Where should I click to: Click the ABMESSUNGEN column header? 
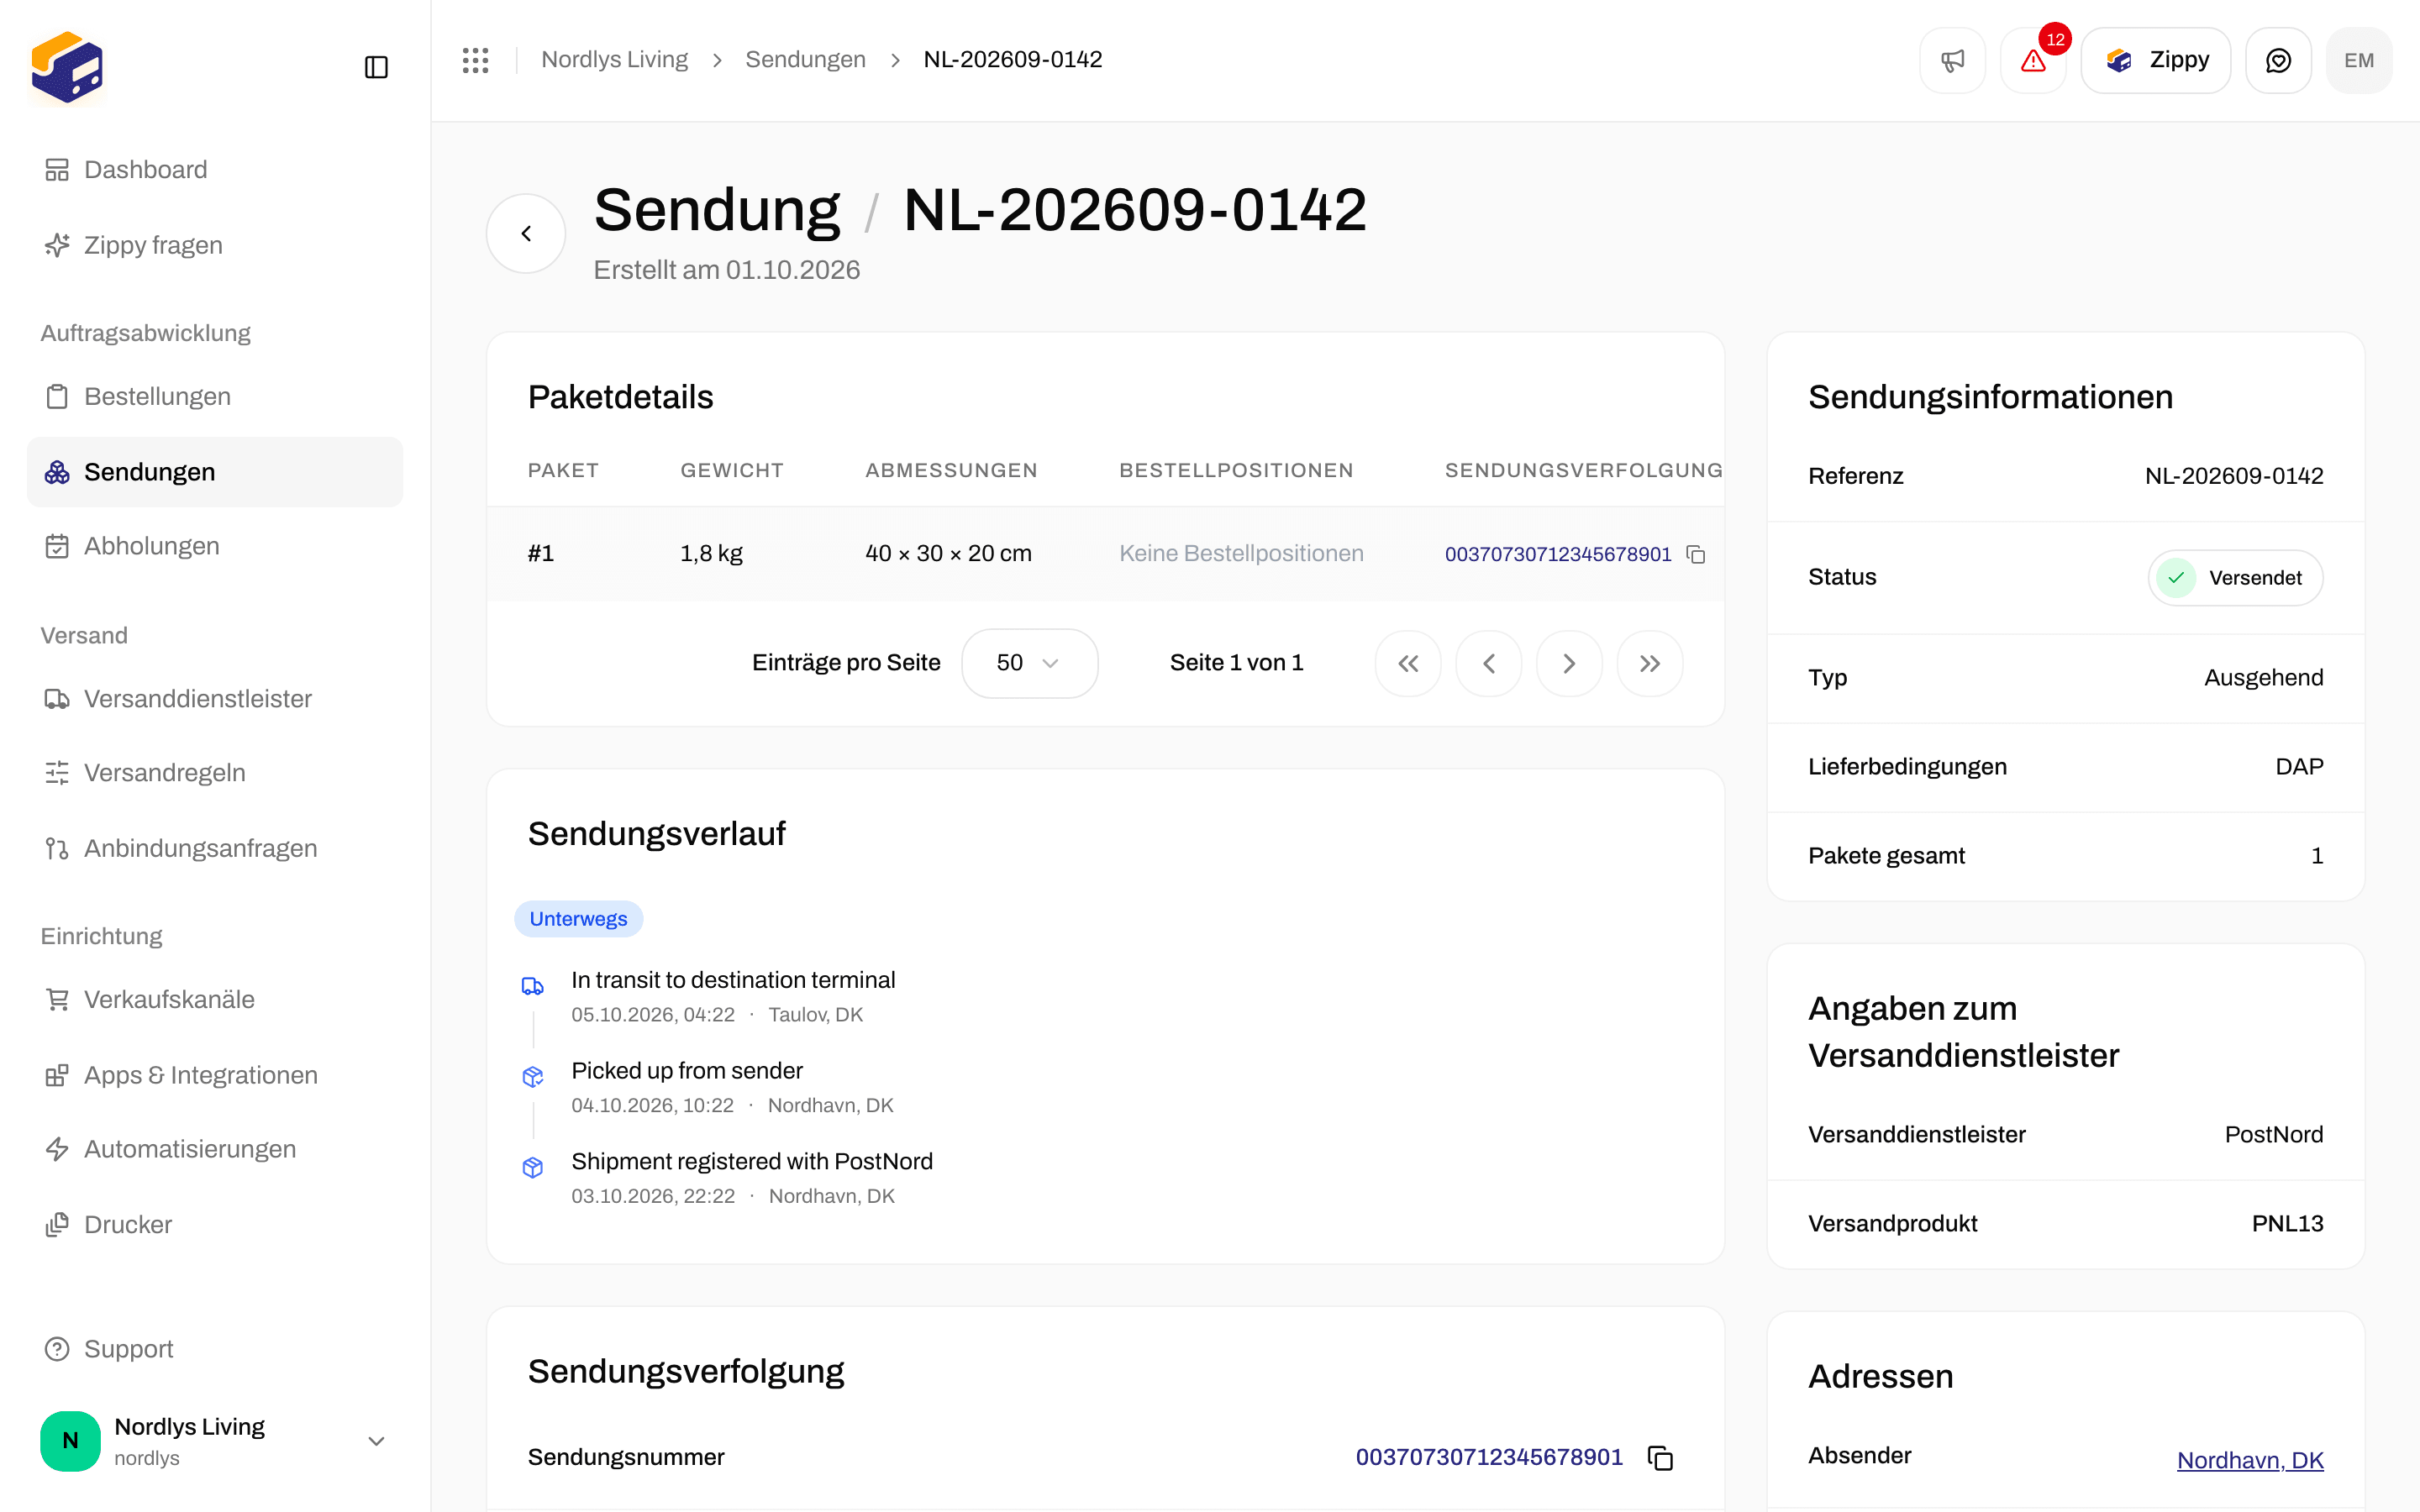tap(951, 471)
